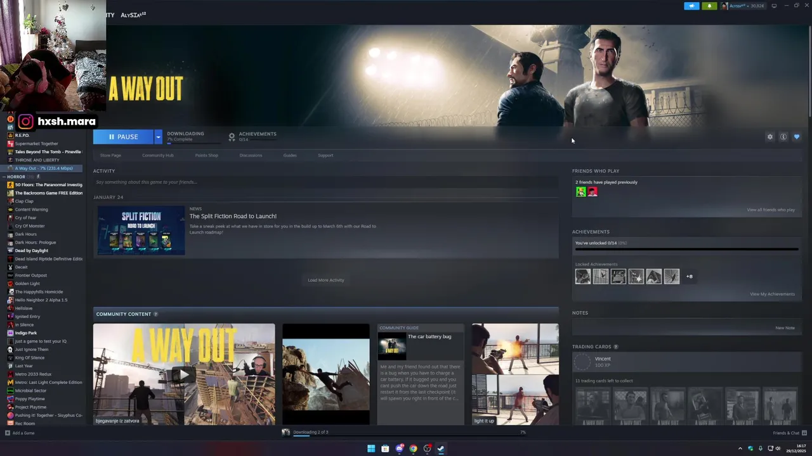This screenshot has width=812, height=456.
Task: Open the notifications bell icon
Action: [709, 6]
